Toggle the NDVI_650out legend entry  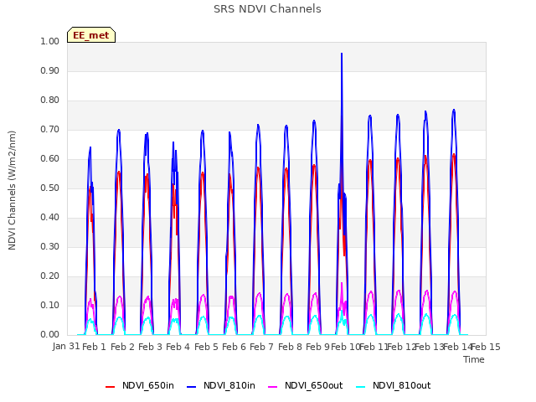[305, 385]
